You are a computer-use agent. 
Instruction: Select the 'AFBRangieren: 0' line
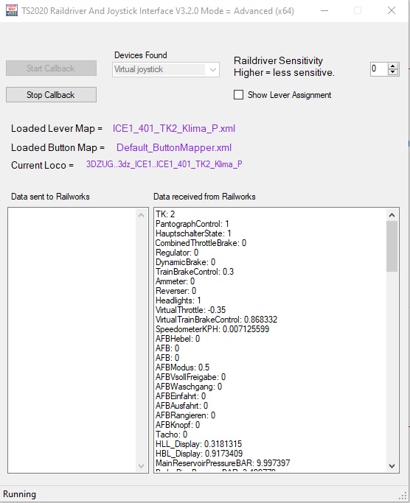(185, 415)
